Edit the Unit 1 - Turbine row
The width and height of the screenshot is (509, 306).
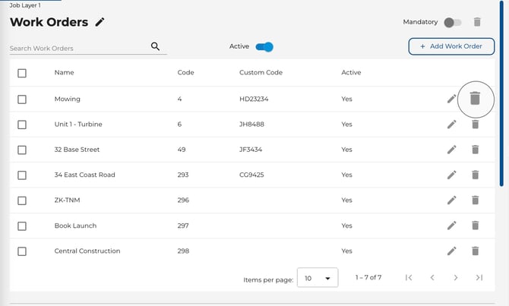click(451, 125)
